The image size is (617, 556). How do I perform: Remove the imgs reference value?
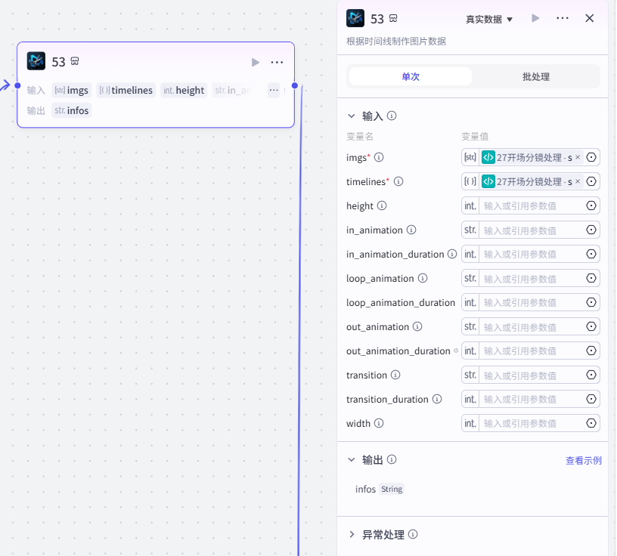pyautogui.click(x=578, y=157)
